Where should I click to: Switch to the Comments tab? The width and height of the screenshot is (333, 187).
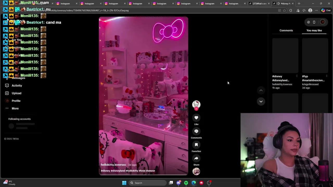click(x=286, y=30)
